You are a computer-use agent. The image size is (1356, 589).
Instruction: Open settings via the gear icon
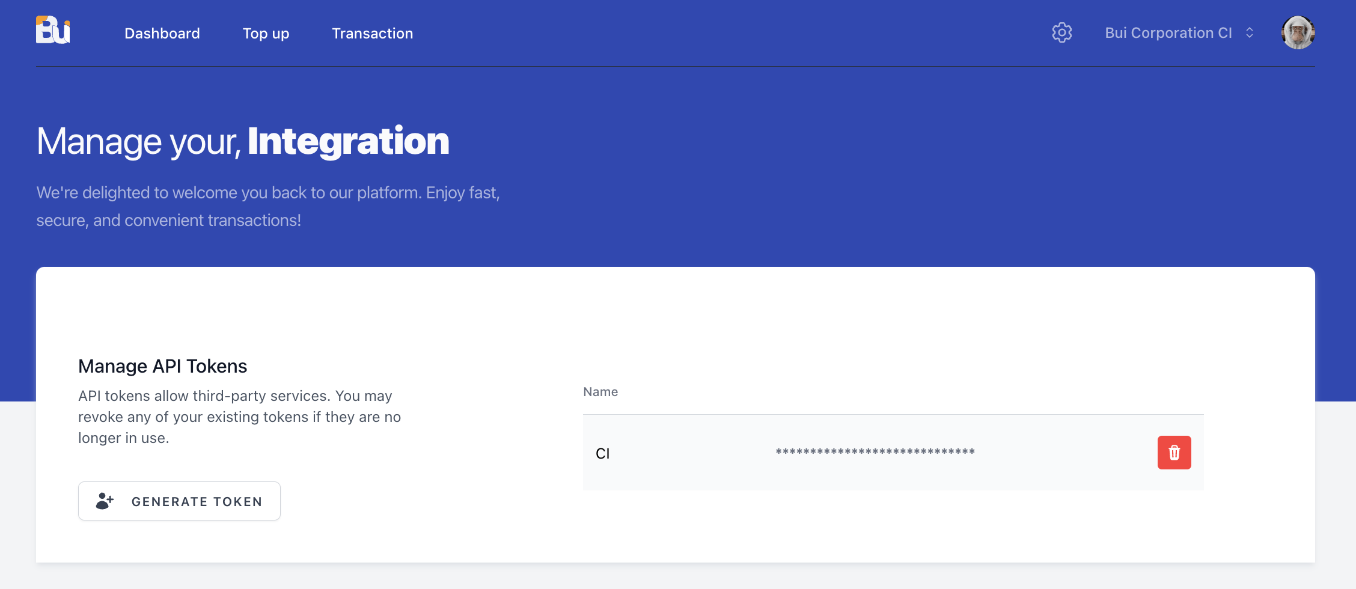tap(1062, 32)
